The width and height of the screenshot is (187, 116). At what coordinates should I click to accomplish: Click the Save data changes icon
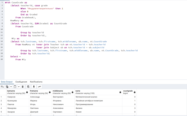(x=28, y=87)
